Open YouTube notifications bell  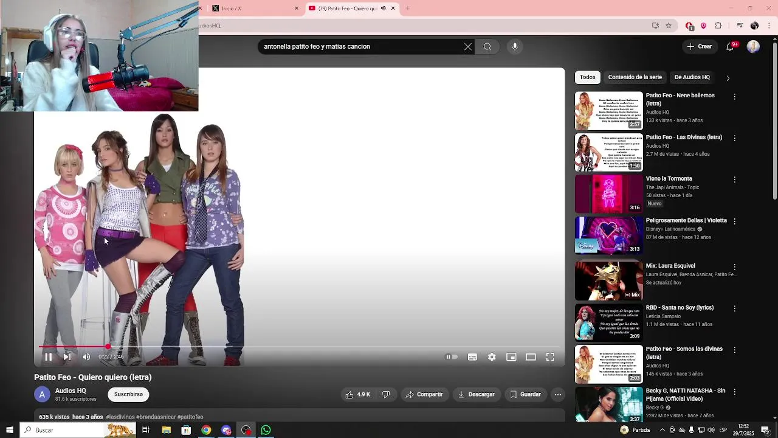(730, 47)
